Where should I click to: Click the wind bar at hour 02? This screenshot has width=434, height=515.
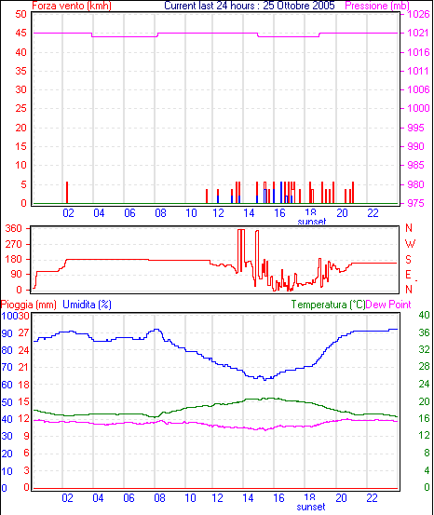tap(67, 193)
